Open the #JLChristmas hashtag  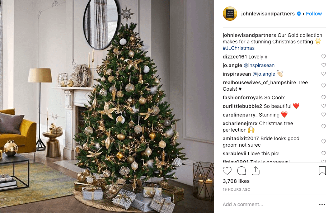pyautogui.click(x=239, y=48)
